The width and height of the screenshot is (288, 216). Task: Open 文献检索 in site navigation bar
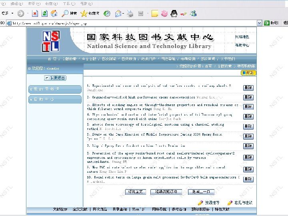click(70, 59)
